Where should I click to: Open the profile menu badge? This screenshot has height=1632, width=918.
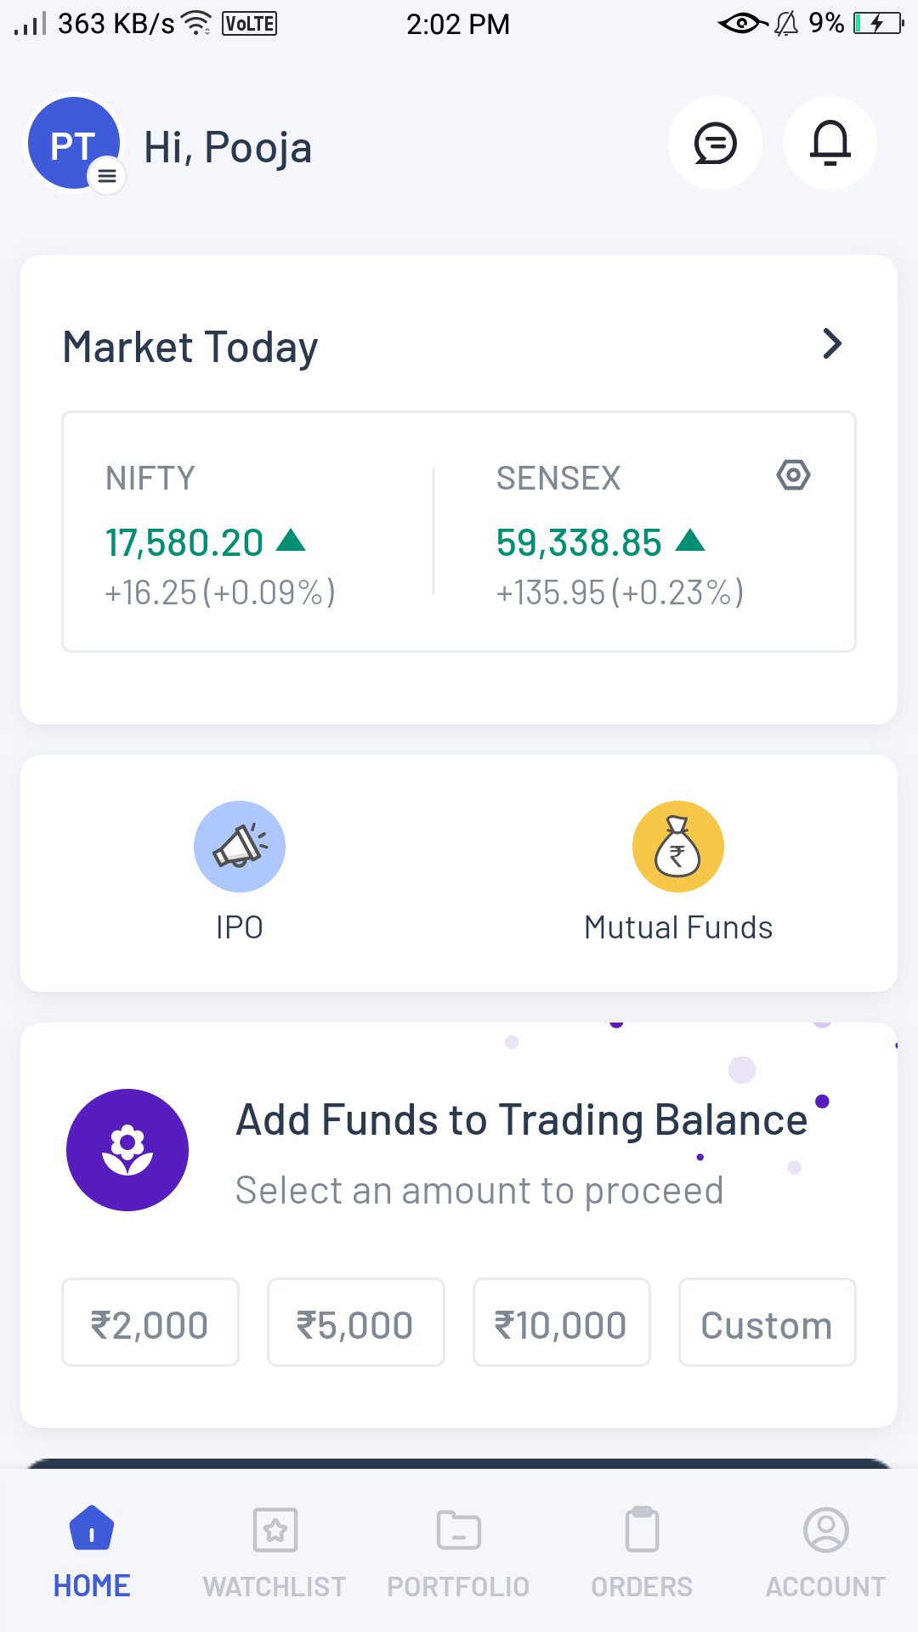[107, 177]
